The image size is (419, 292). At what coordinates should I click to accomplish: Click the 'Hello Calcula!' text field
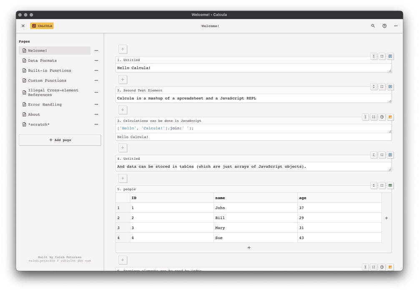point(253,68)
